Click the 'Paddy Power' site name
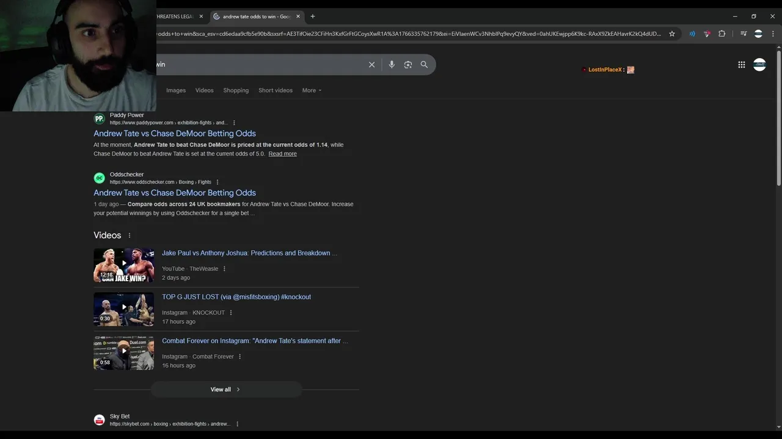782x439 pixels. (126, 115)
